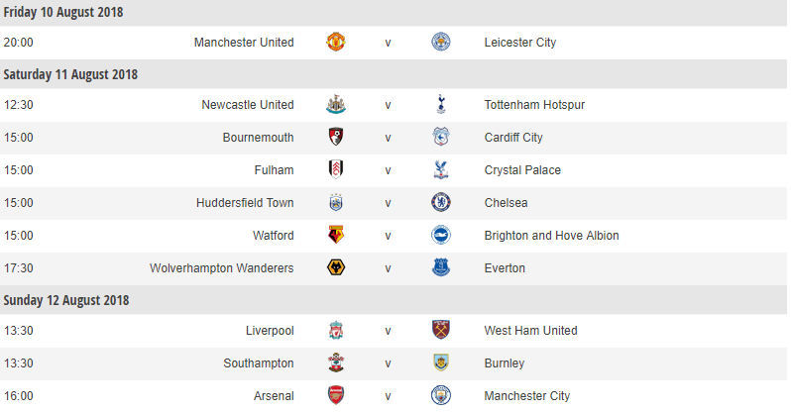Click the Tottenham Hotspur cockerel crest

click(441, 104)
